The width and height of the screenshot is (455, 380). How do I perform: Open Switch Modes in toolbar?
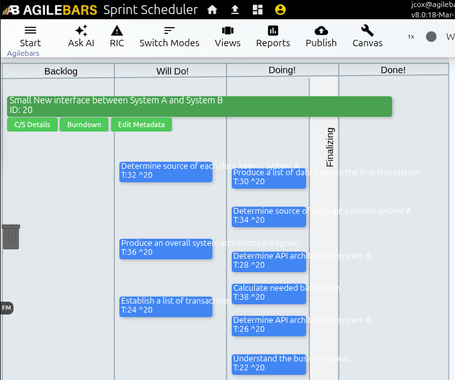169,31
